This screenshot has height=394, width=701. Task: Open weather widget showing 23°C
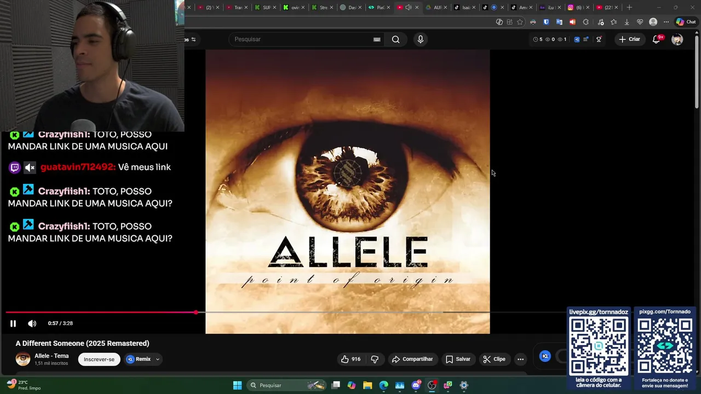23,385
